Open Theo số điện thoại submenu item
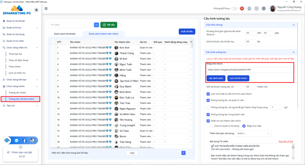The width and height of the screenshot is (305, 165). click(x=18, y=60)
